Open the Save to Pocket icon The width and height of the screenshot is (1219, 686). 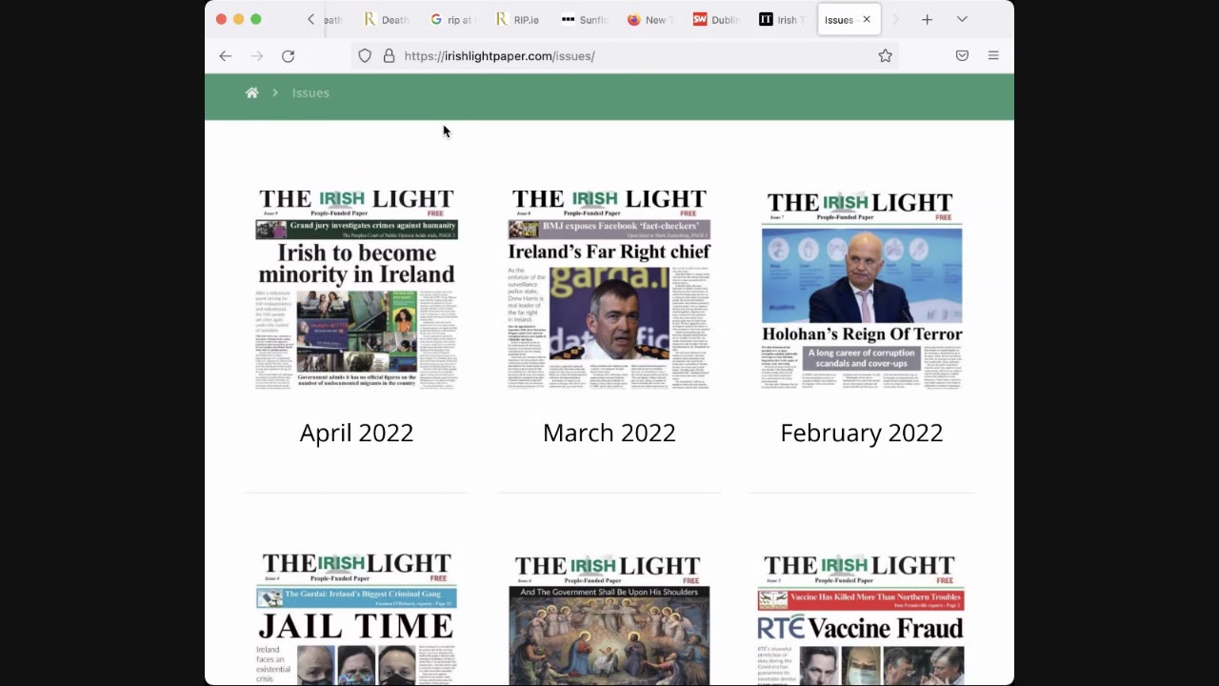tap(962, 56)
